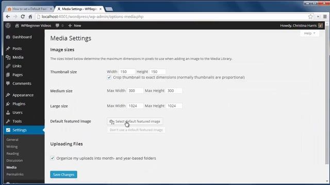
Task: Open Dashboard in sidebar
Action: tap(22, 37)
